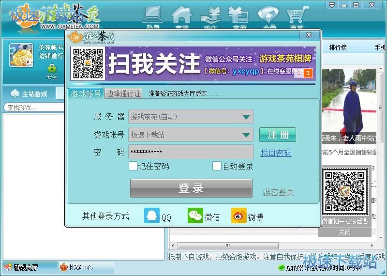This screenshot has height=276, width=387.
Task: Switch to 游戏帐号 login tab
Action: click(x=86, y=93)
